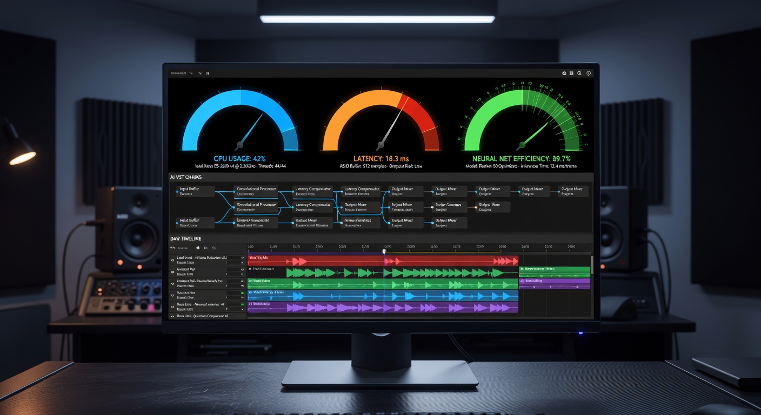Click the leftmost G-shaped icon at top right

564,73
